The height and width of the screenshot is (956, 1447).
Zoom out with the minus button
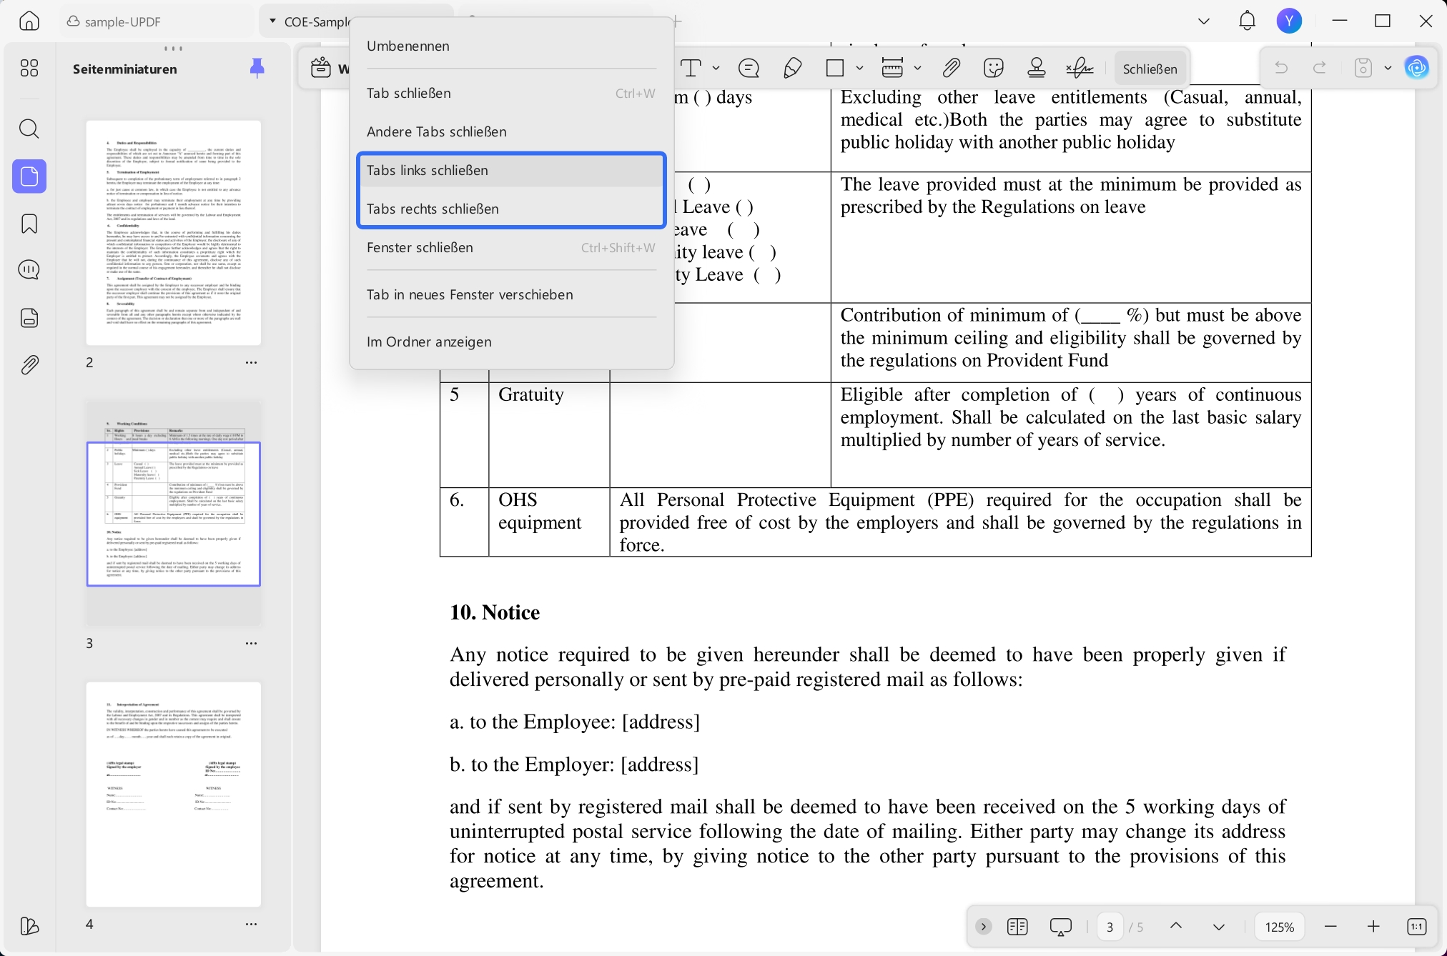tap(1330, 927)
